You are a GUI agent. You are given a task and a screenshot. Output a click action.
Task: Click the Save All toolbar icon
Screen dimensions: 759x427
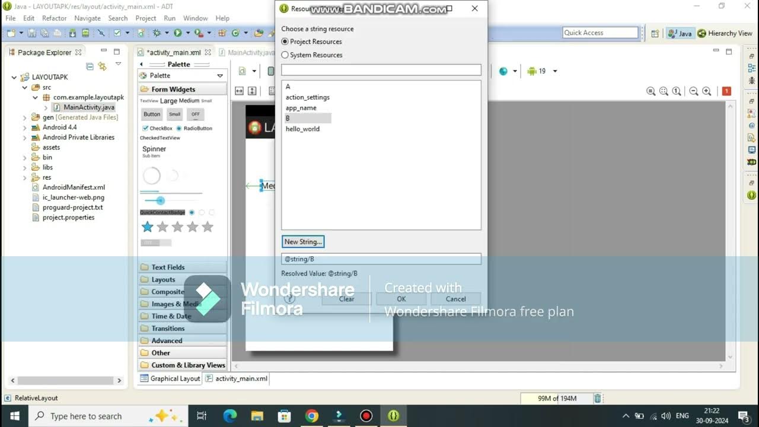[x=44, y=33]
